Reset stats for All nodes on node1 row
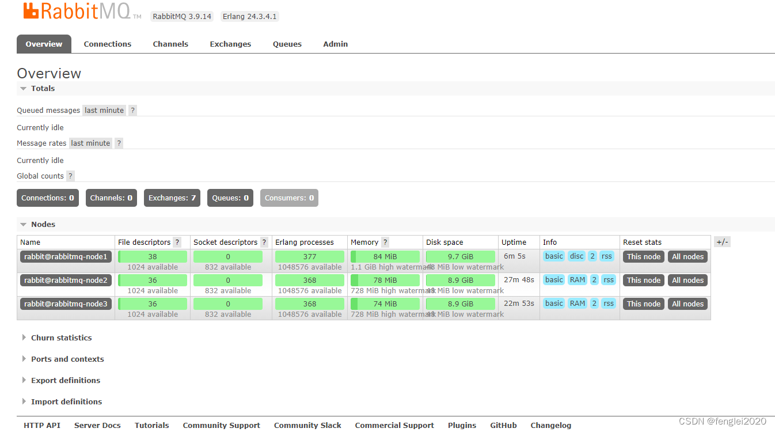The image size is (775, 432). 688,257
